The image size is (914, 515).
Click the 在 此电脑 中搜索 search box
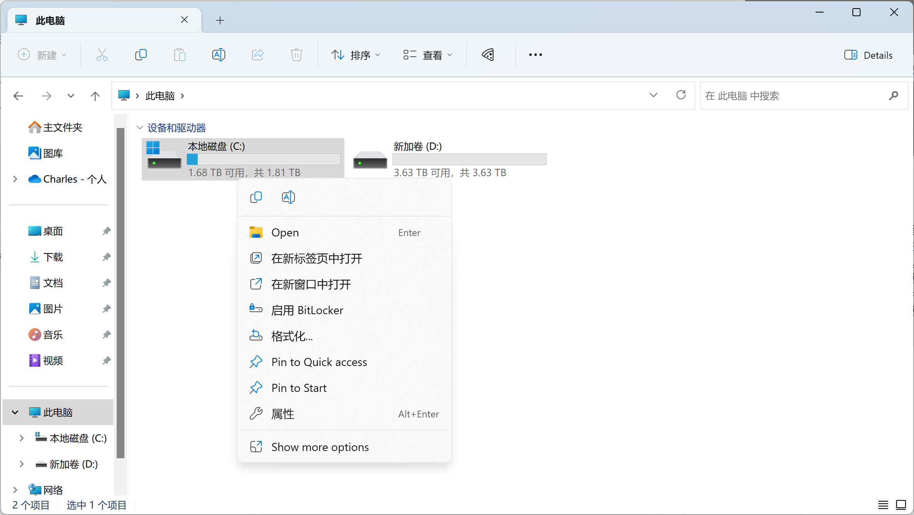point(794,96)
